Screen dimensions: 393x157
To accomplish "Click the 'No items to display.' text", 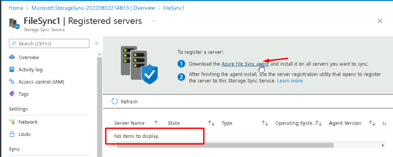I will (x=137, y=136).
